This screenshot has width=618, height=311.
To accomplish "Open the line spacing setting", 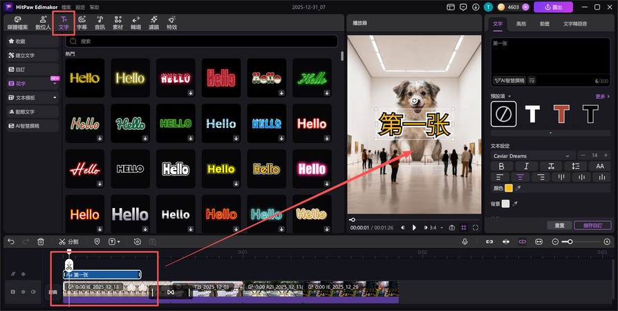I will tap(575, 167).
